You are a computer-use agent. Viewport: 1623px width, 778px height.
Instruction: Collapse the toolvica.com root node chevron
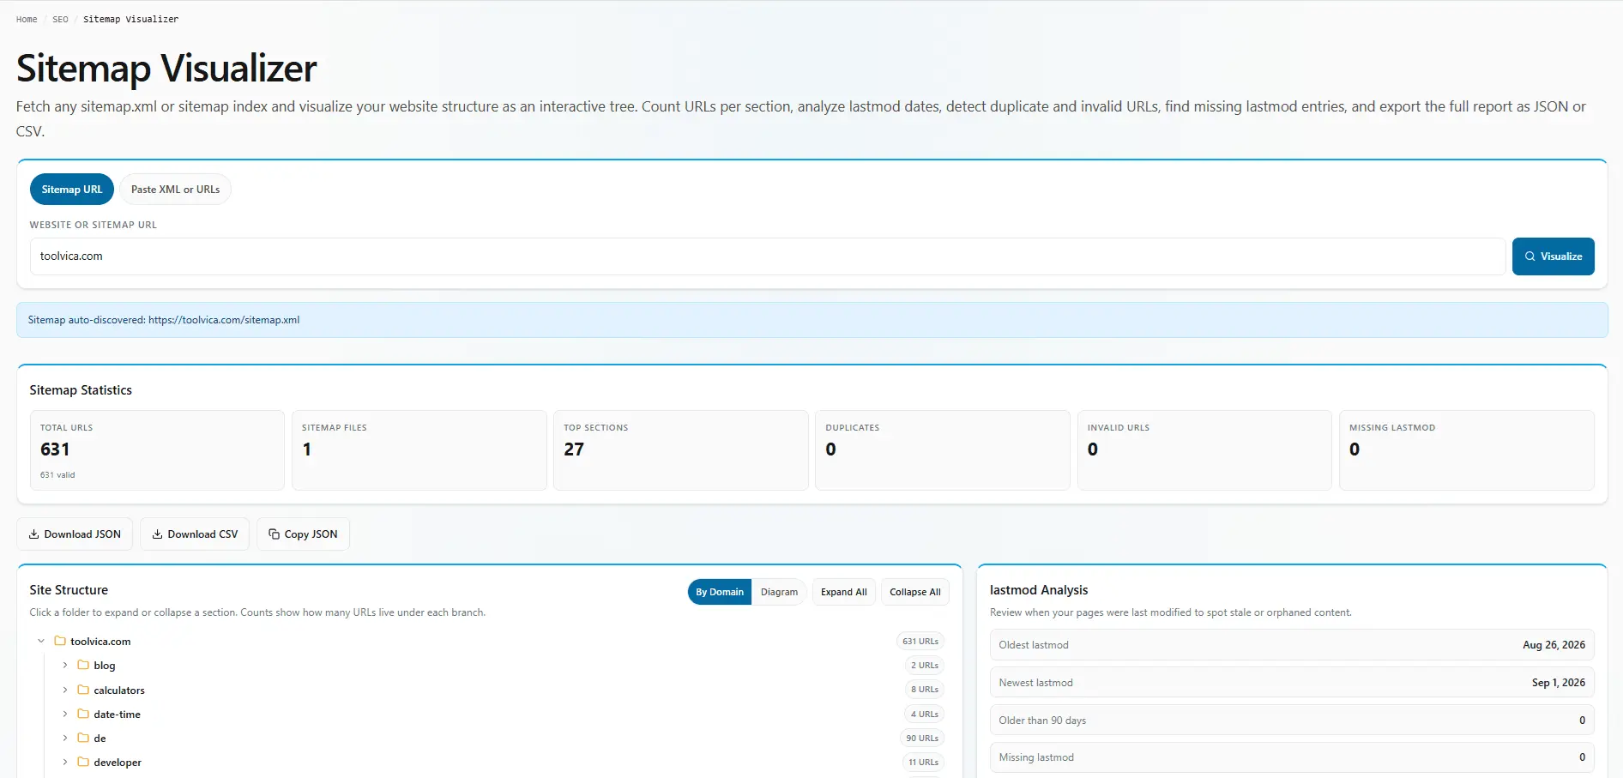40,641
